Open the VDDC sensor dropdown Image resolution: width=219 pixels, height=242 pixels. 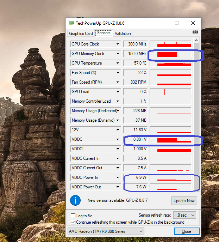tap(118, 139)
